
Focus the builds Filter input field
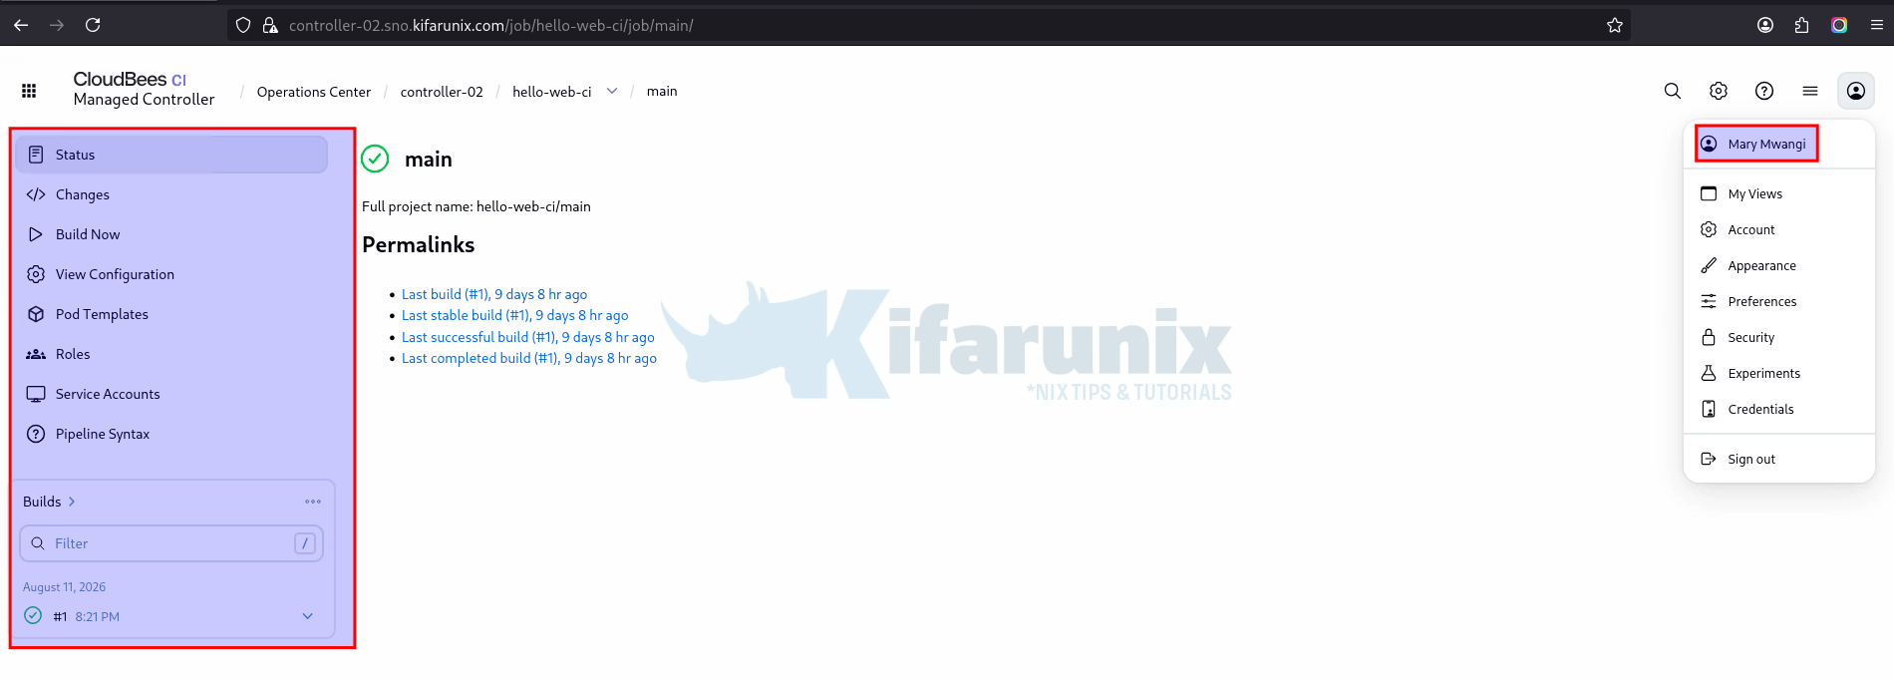tap(171, 543)
